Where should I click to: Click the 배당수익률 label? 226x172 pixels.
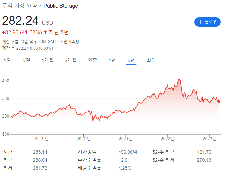tap(90, 168)
